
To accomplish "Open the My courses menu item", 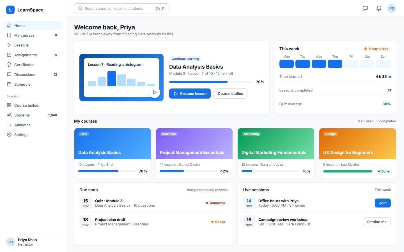I will [33, 35].
